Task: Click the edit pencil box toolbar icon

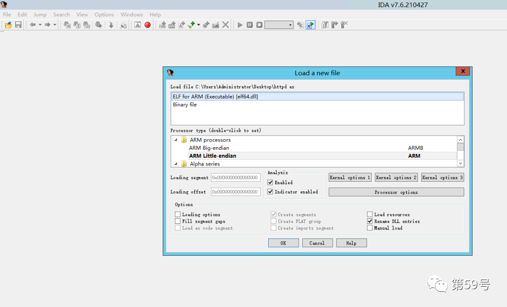Action: (215, 25)
